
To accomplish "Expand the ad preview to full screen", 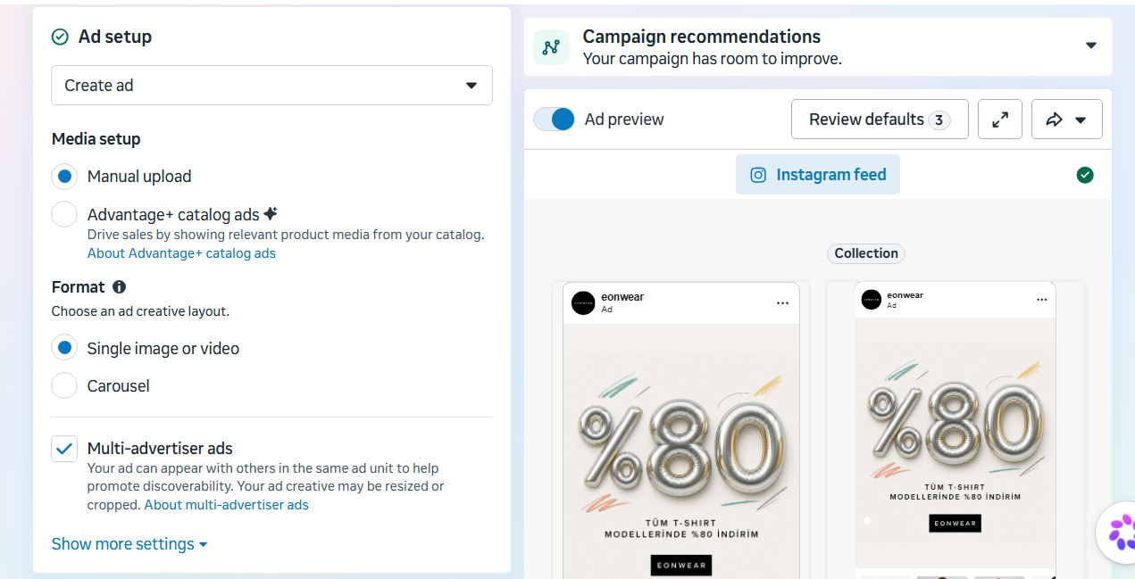I will 1000,119.
